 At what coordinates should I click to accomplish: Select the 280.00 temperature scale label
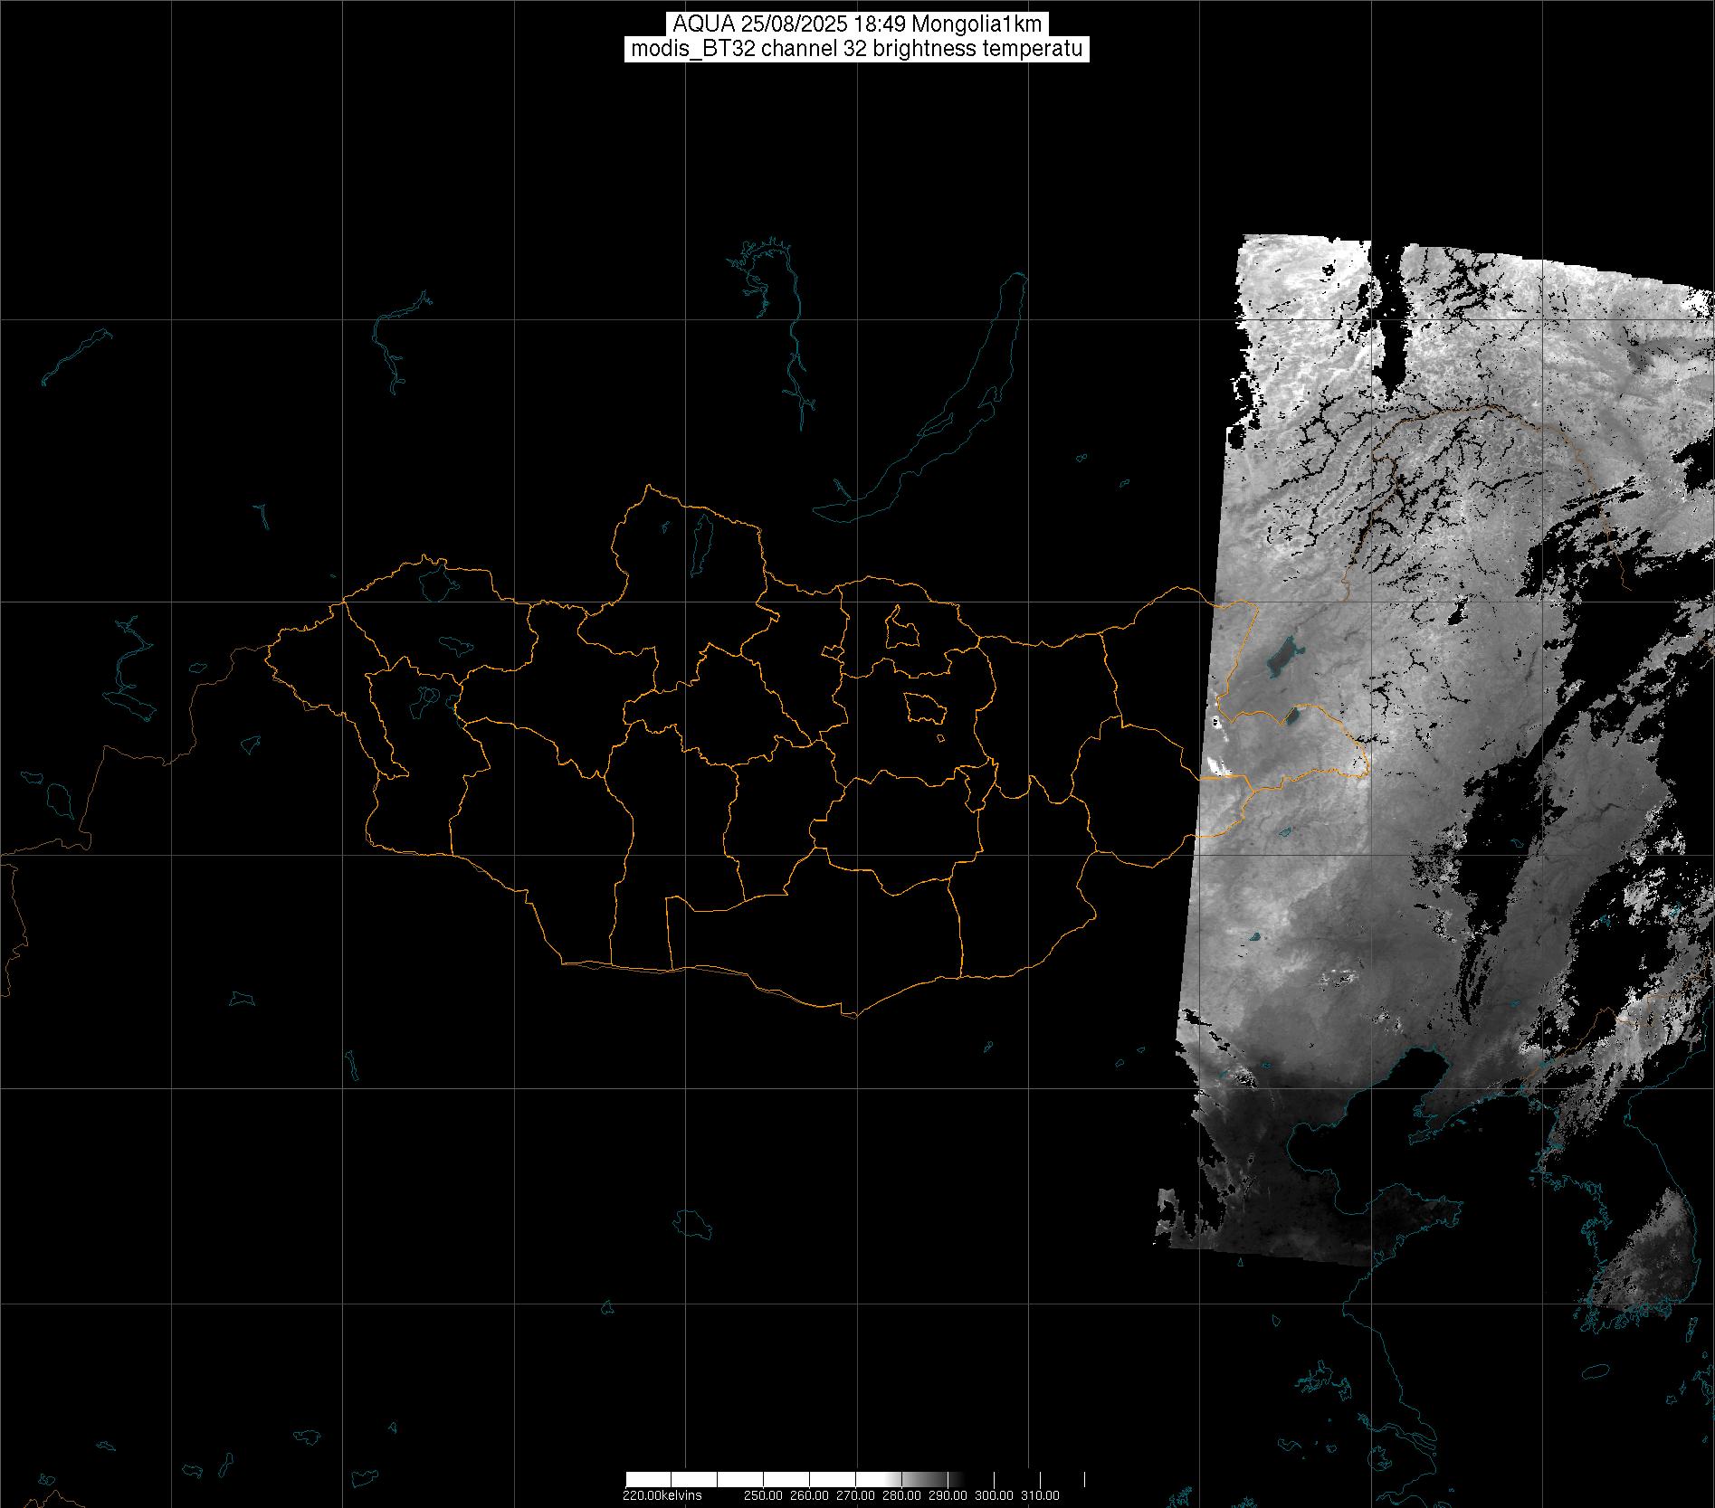point(901,1495)
